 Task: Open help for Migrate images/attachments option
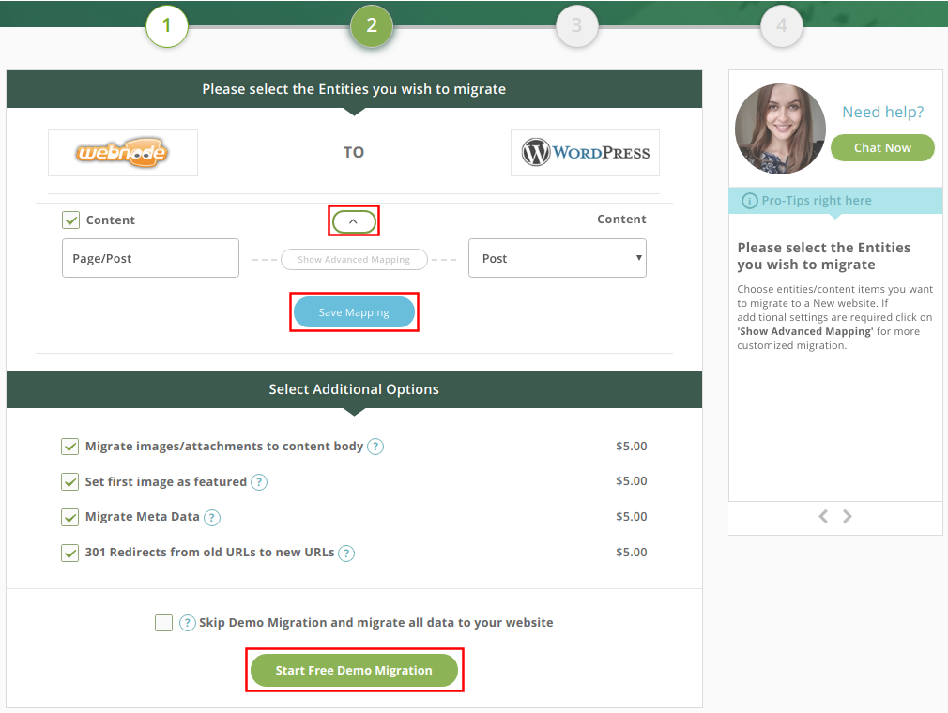point(375,447)
